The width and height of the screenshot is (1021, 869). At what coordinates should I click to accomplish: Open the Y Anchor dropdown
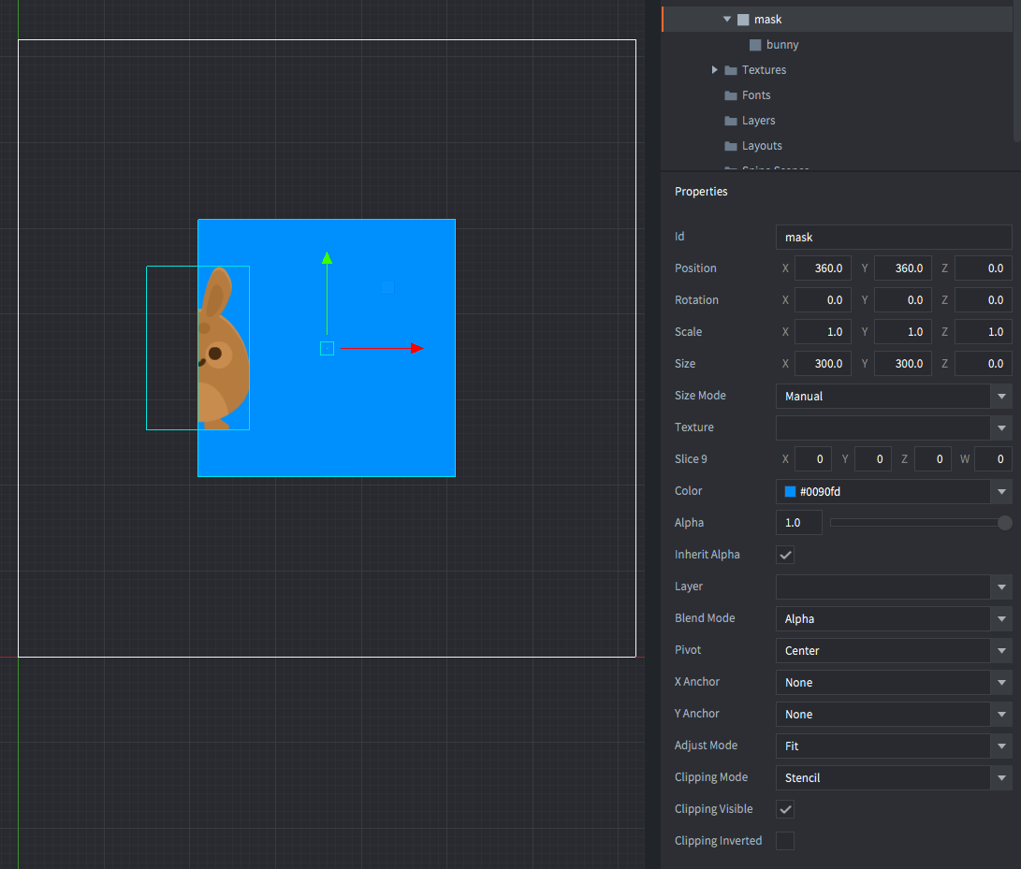[x=1001, y=715]
